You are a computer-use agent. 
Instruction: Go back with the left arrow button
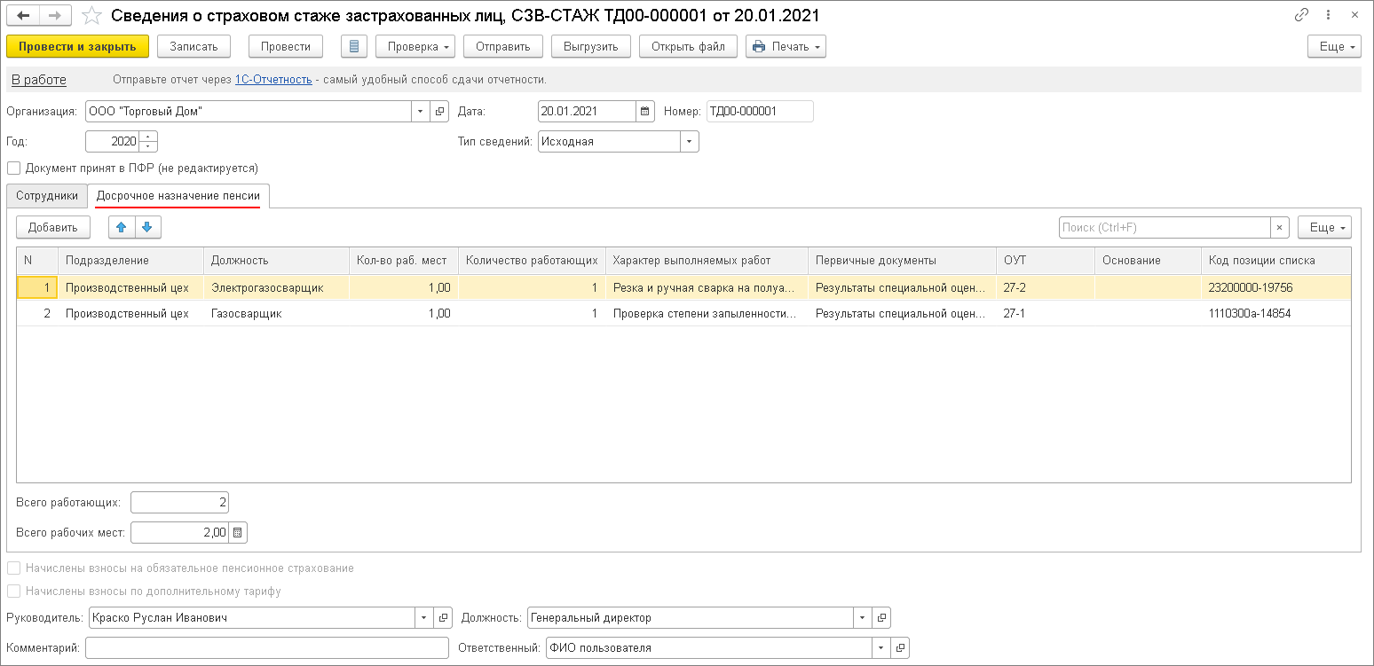(23, 16)
